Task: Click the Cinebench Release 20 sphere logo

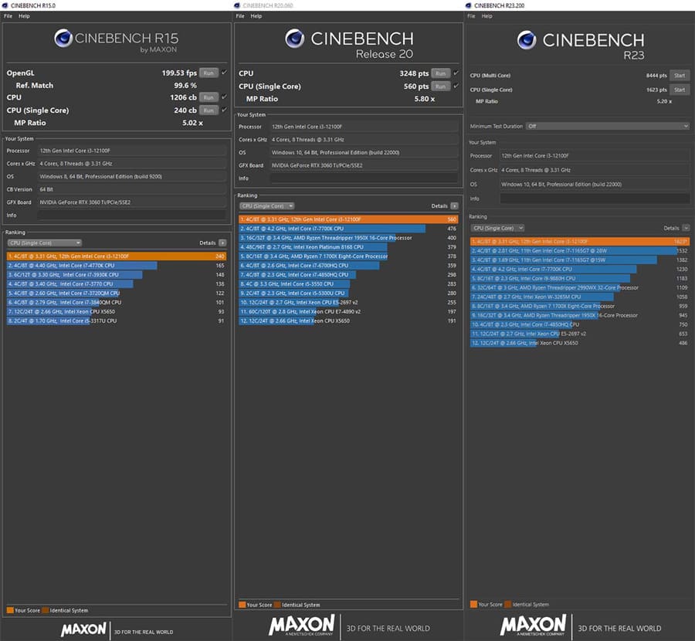Action: 295,39
